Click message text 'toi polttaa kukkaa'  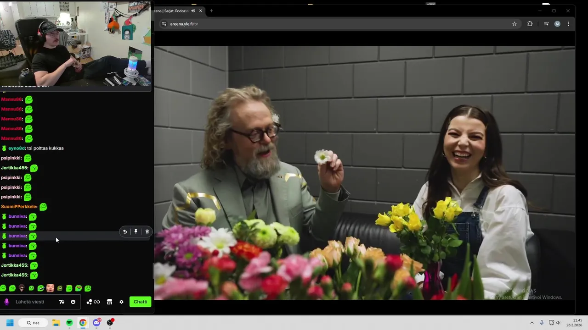(45, 148)
